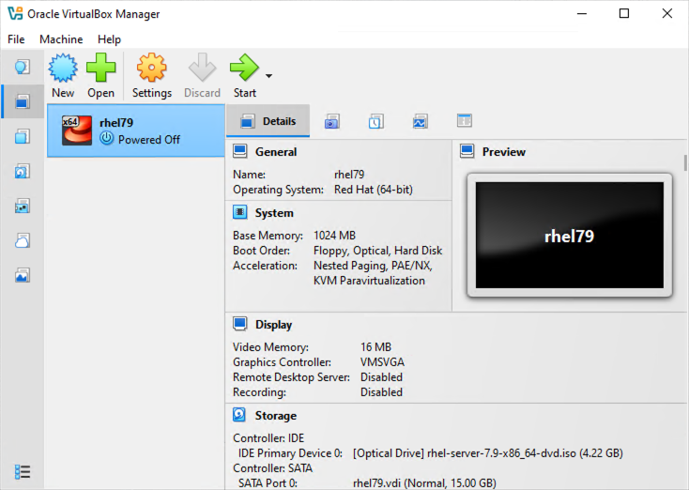Open Settings for the selected VM
Screen dimensions: 689x490
(x=151, y=76)
